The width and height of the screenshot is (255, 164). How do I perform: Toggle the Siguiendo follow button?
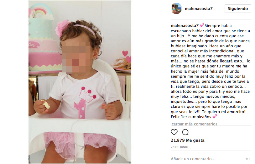[238, 9]
